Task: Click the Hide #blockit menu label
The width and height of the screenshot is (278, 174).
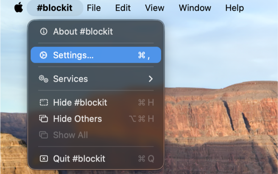Action: 80,102
